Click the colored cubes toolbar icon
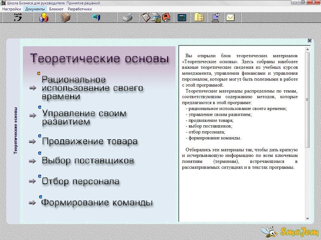Viewport: 321px width, 240px height. tap(44, 17)
